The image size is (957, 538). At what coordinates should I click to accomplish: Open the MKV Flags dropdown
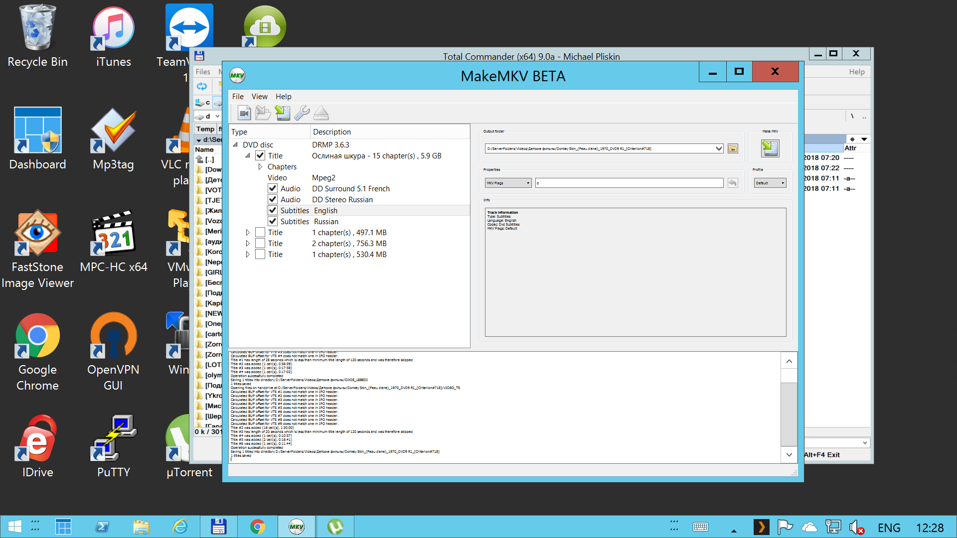pos(508,183)
